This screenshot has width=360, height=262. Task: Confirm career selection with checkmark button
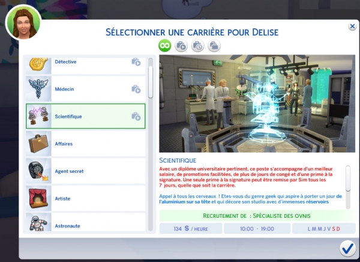[347, 248]
